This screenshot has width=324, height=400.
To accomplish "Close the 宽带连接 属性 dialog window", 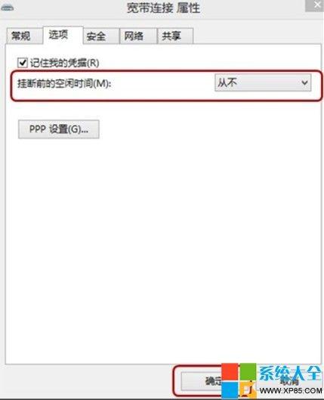I will click(x=315, y=5).
